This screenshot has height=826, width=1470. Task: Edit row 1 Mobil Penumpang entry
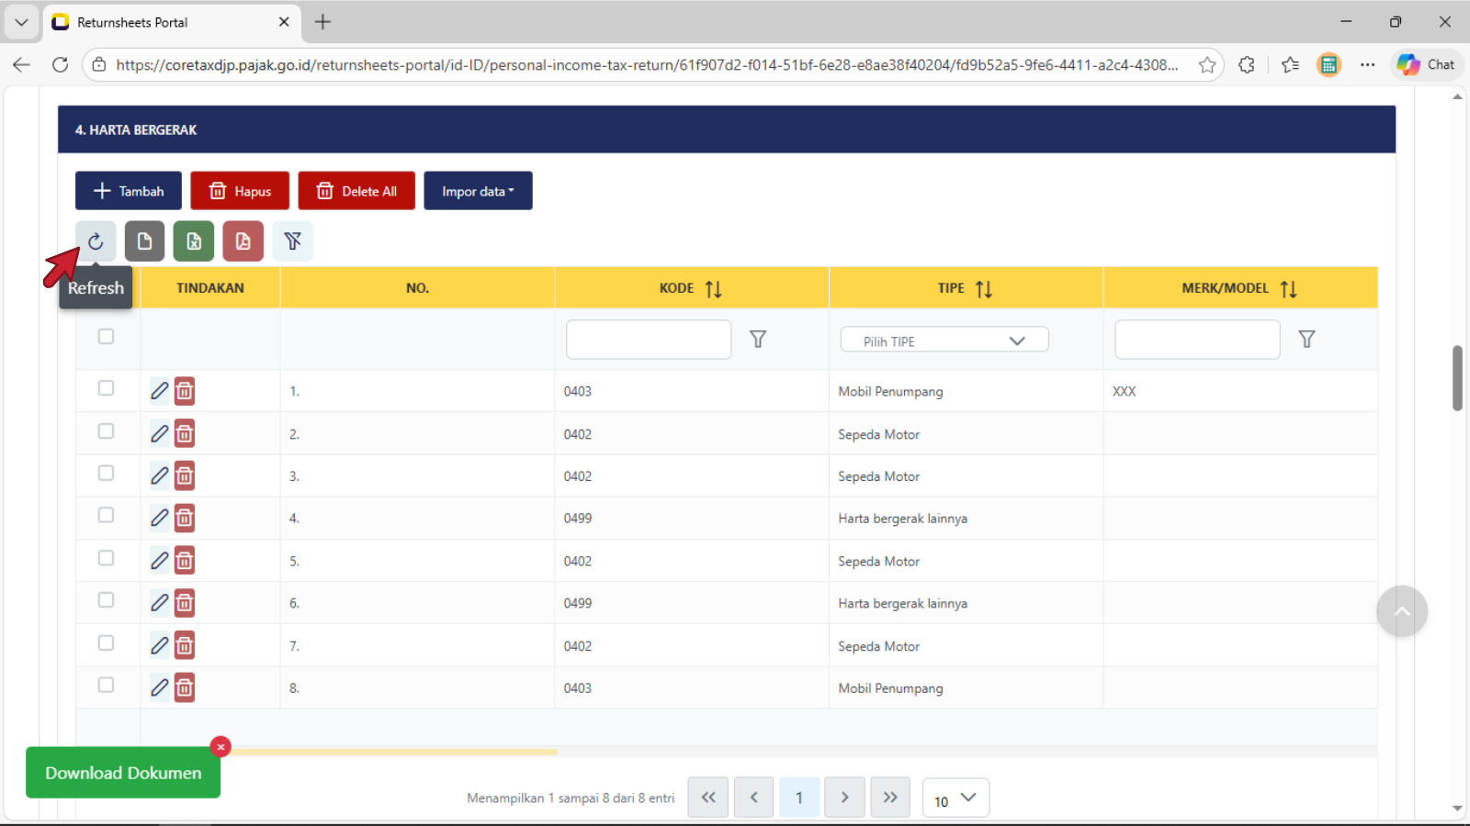160,391
